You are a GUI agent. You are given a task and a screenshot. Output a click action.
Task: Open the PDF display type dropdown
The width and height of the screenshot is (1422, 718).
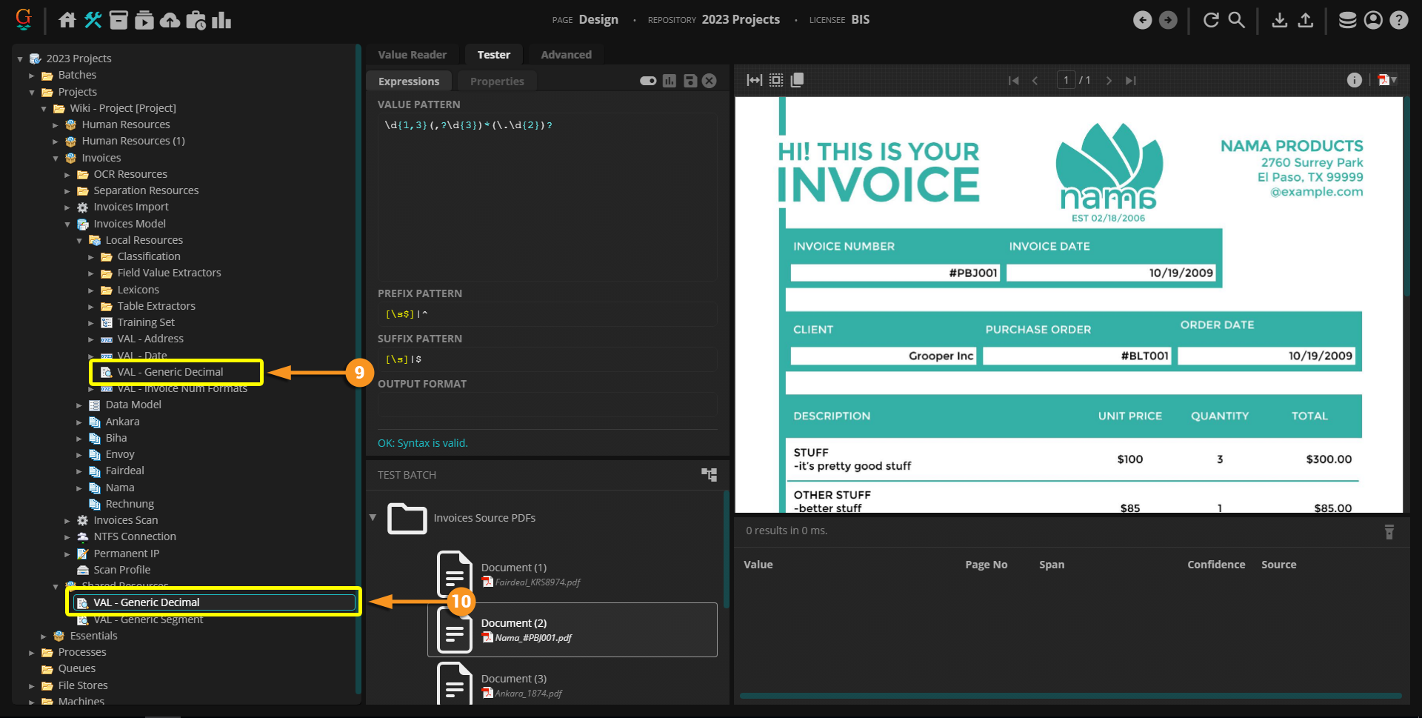click(x=1387, y=80)
